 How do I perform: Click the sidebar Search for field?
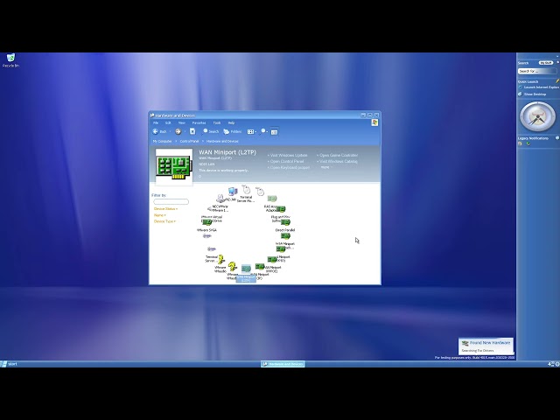point(536,71)
